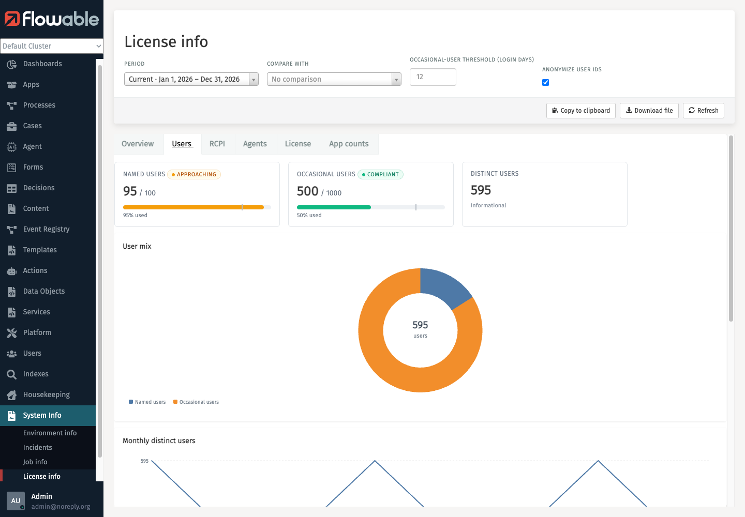The image size is (745, 517).
Task: Click the Download file button
Action: click(x=649, y=111)
